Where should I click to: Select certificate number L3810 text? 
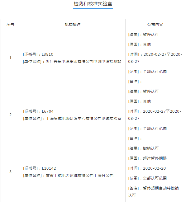click(x=47, y=54)
